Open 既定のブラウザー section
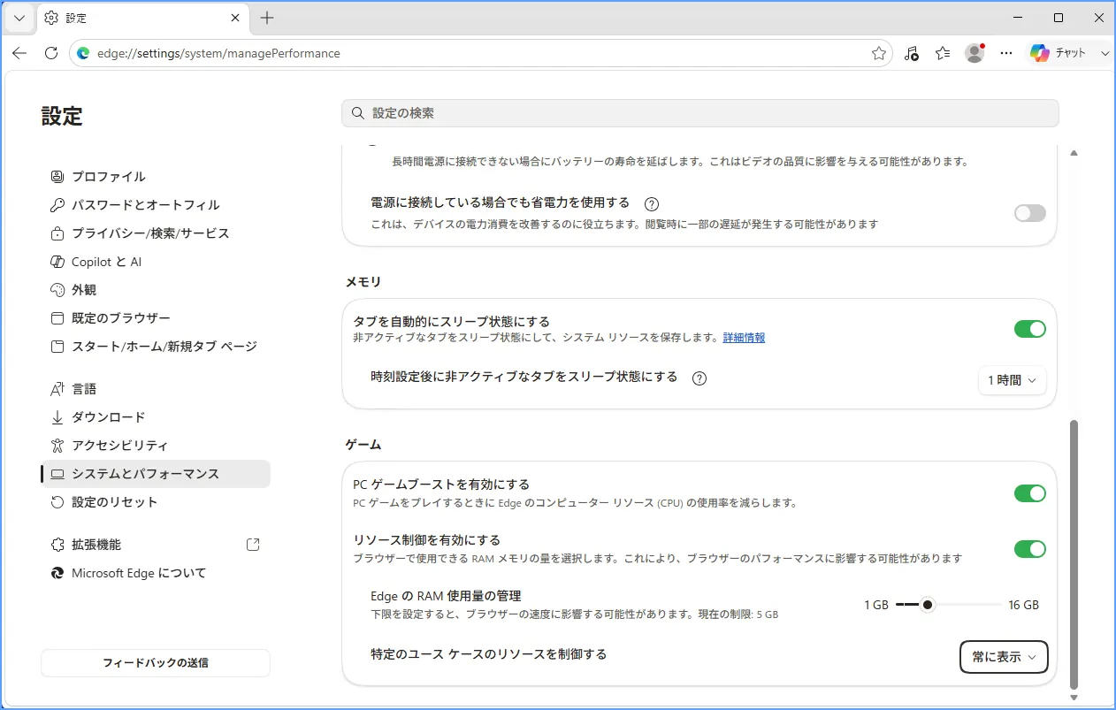Screen dimensions: 1116x710 156,318
